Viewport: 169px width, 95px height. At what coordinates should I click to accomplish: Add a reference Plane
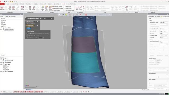77,8
